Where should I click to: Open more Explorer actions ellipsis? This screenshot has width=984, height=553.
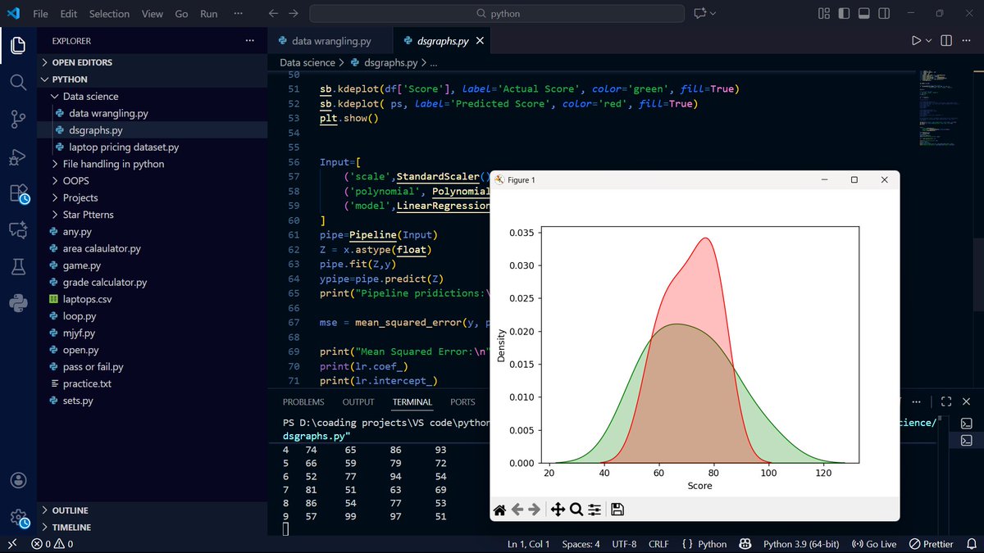(x=250, y=40)
